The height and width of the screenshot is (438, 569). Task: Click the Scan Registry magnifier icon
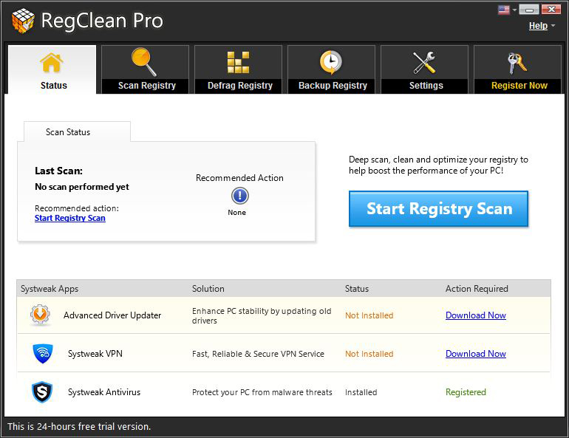pos(143,62)
